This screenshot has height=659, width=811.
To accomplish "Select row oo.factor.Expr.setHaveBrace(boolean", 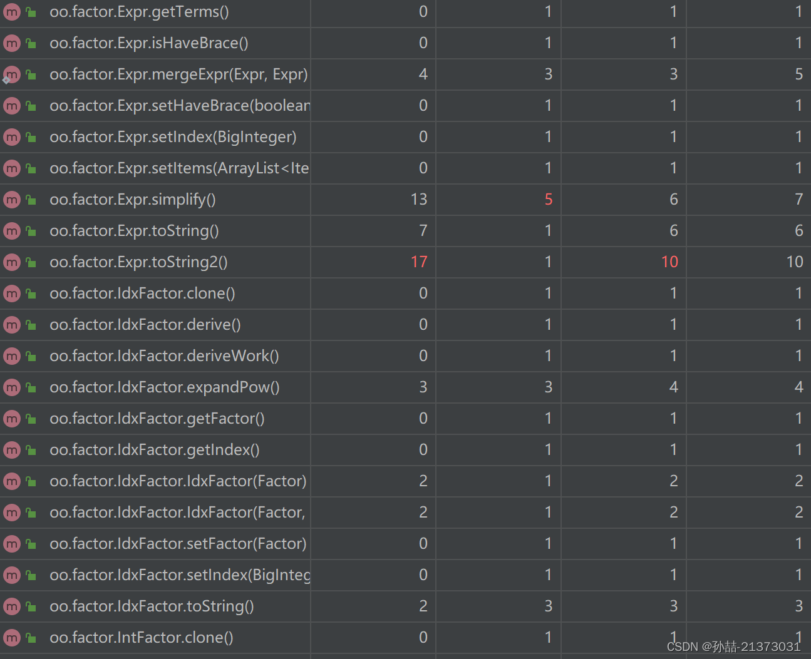I will [405, 106].
